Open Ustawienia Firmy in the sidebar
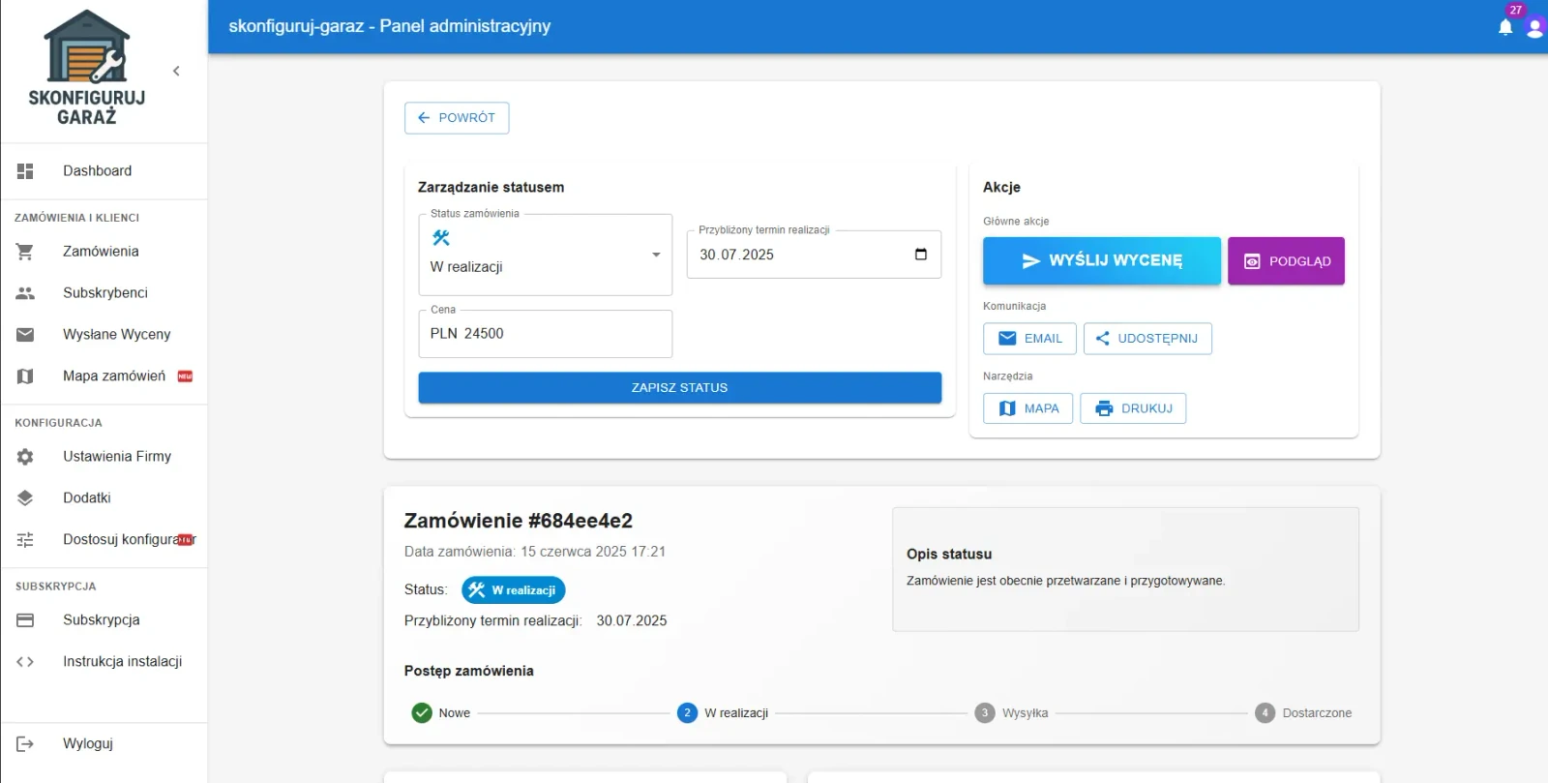Screen dimensions: 1548x783 pos(104,457)
